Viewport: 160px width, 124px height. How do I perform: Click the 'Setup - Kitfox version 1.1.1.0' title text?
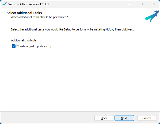[28, 4]
